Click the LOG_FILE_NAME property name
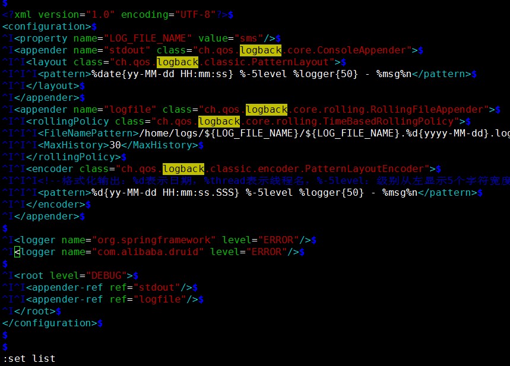 (138, 38)
